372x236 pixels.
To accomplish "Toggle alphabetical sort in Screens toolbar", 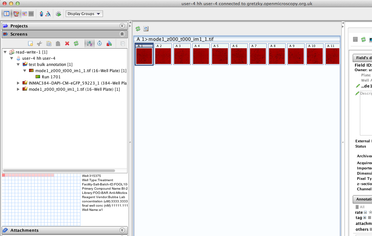I will [x=90, y=43].
